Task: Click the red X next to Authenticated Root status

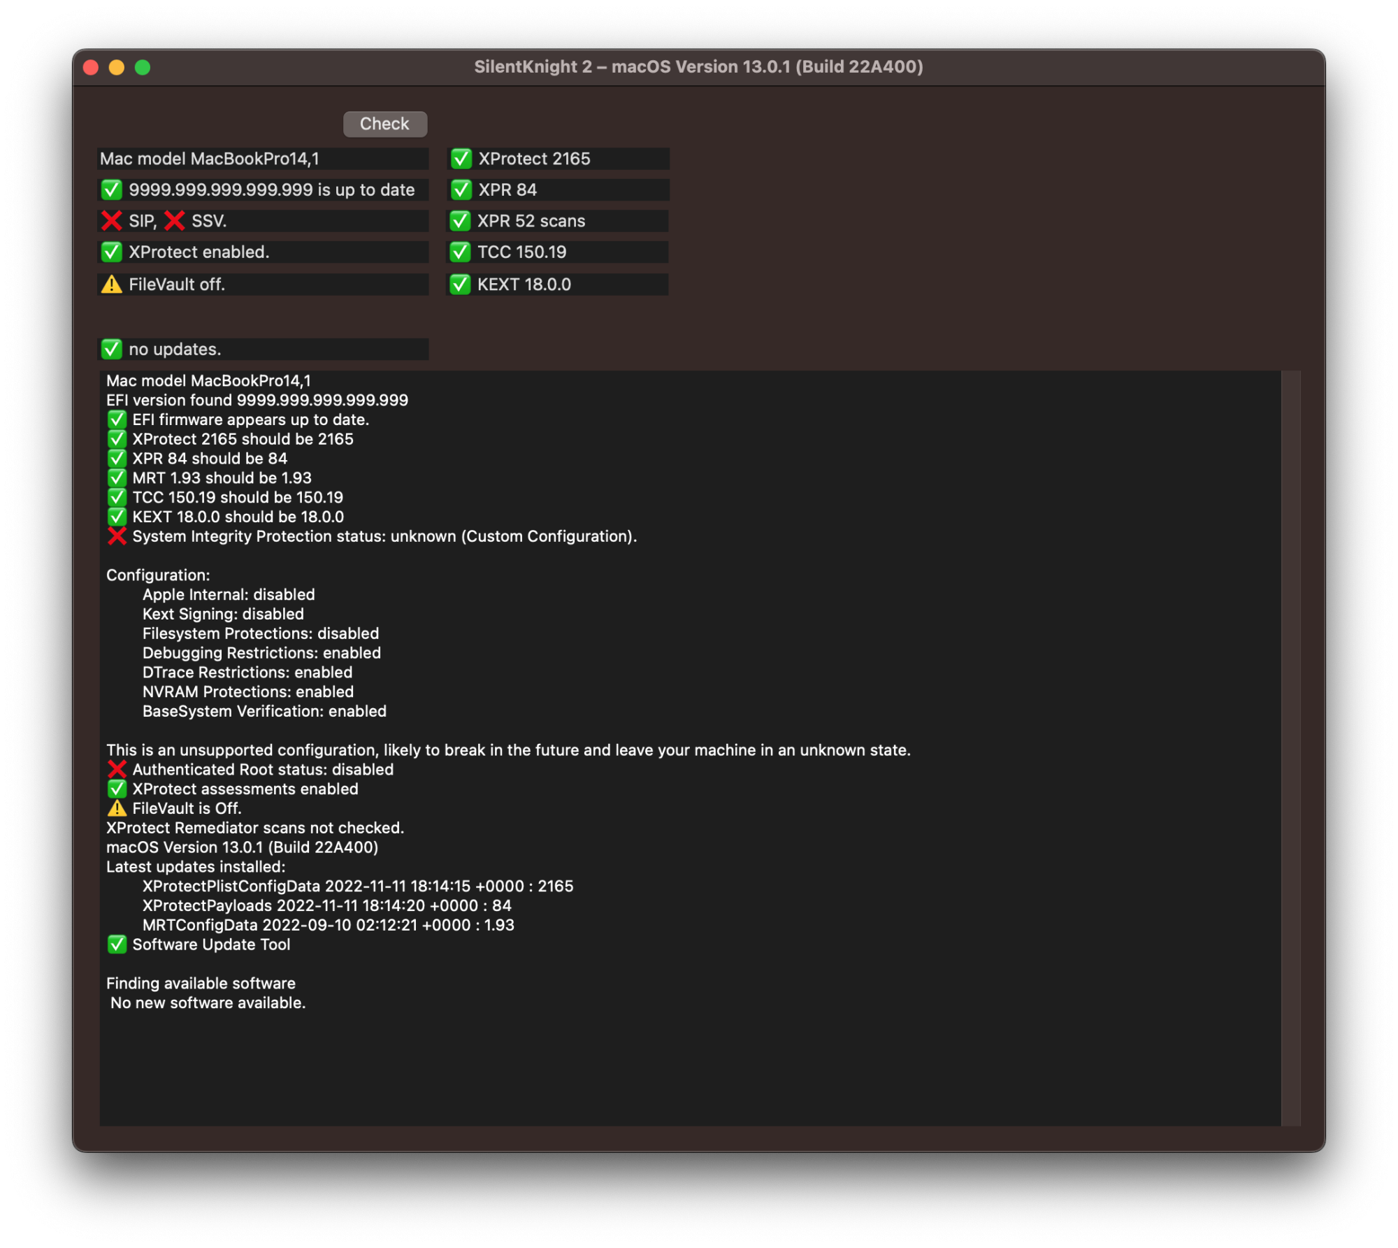Action: coord(117,769)
